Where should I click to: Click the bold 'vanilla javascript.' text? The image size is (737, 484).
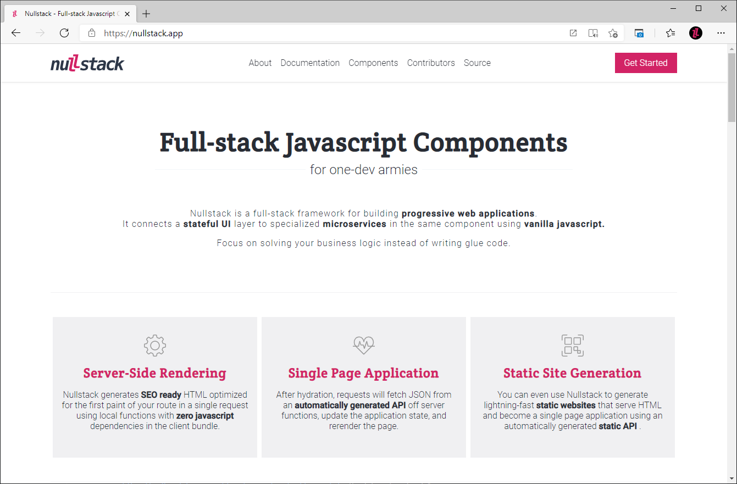[564, 224]
